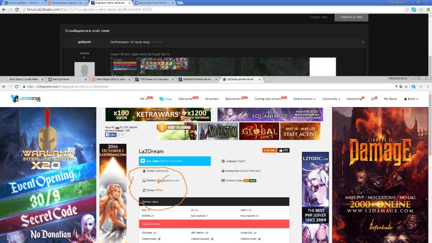This screenshot has width=432, height=243.
Task: Open the Skype Chat link
Action: (x=165, y=99)
